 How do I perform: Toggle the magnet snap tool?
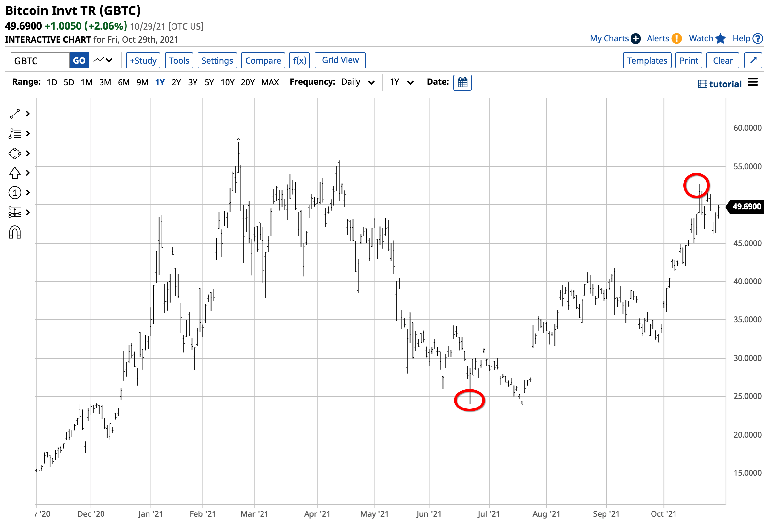[15, 233]
